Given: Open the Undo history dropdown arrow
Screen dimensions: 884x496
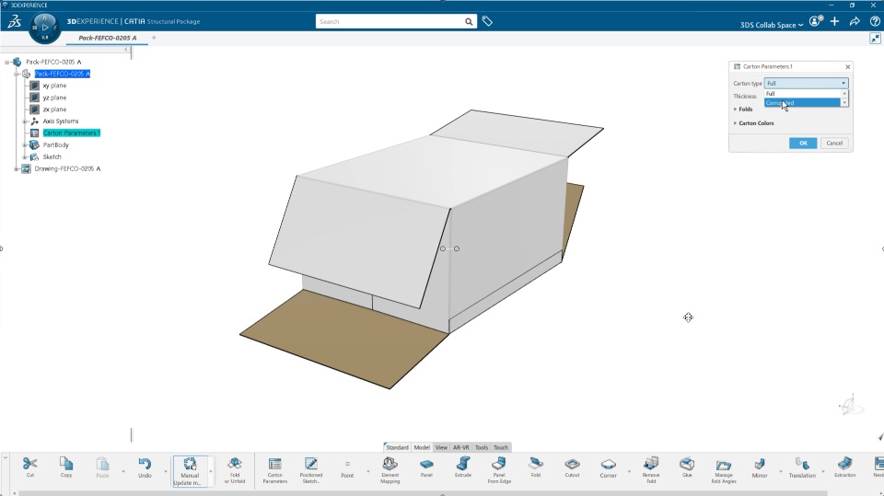Looking at the screenshot, I should [166, 471].
